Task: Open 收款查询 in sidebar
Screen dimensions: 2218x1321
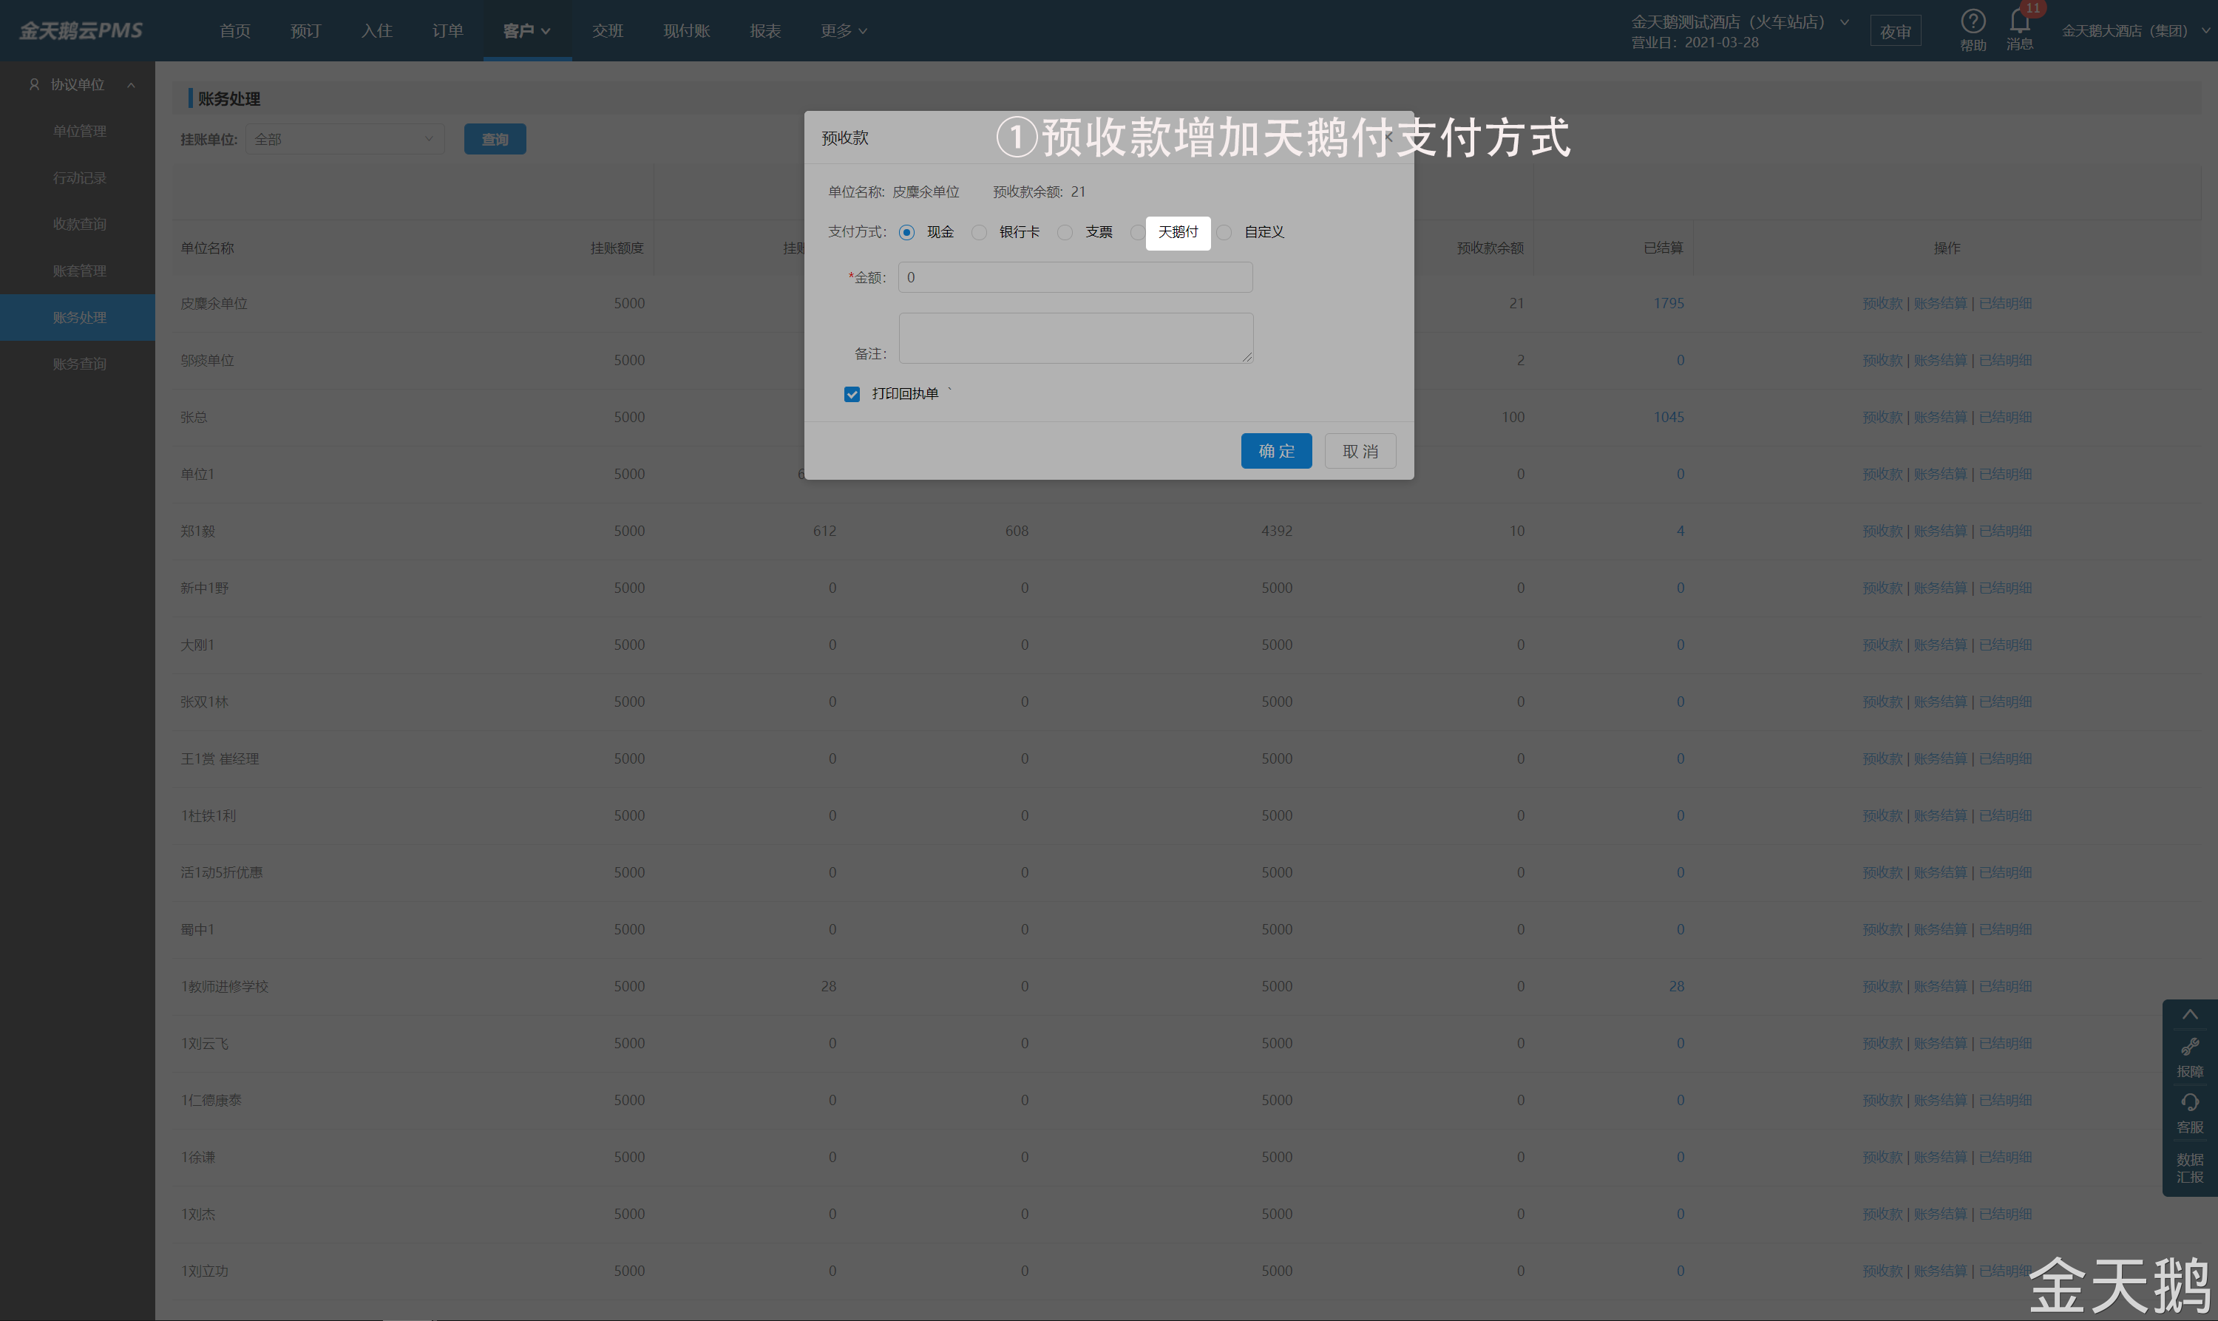Action: pyautogui.click(x=79, y=224)
